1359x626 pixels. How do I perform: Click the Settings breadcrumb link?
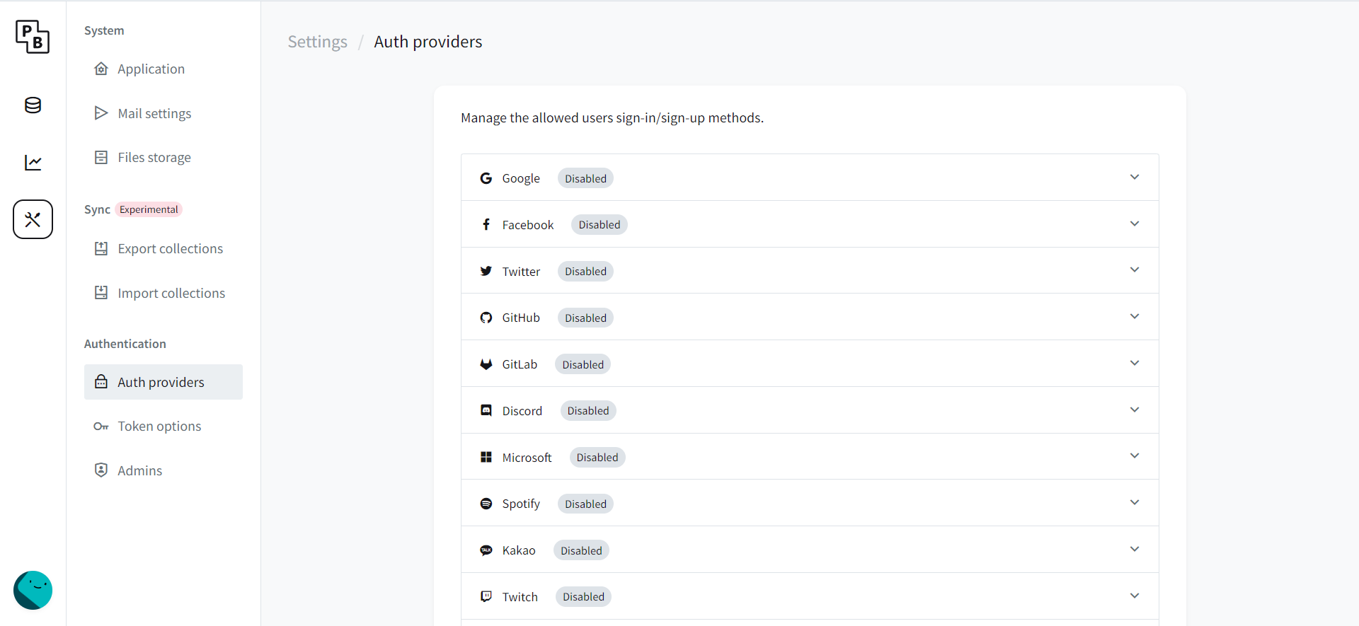[x=318, y=42]
